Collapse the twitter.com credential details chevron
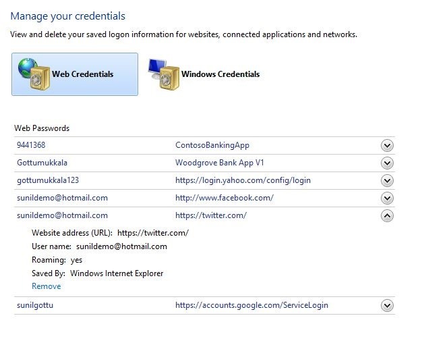 [x=387, y=215]
